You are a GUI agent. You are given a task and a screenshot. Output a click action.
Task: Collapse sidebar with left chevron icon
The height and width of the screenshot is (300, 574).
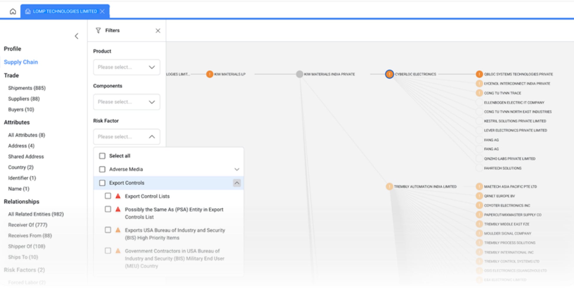(x=77, y=36)
